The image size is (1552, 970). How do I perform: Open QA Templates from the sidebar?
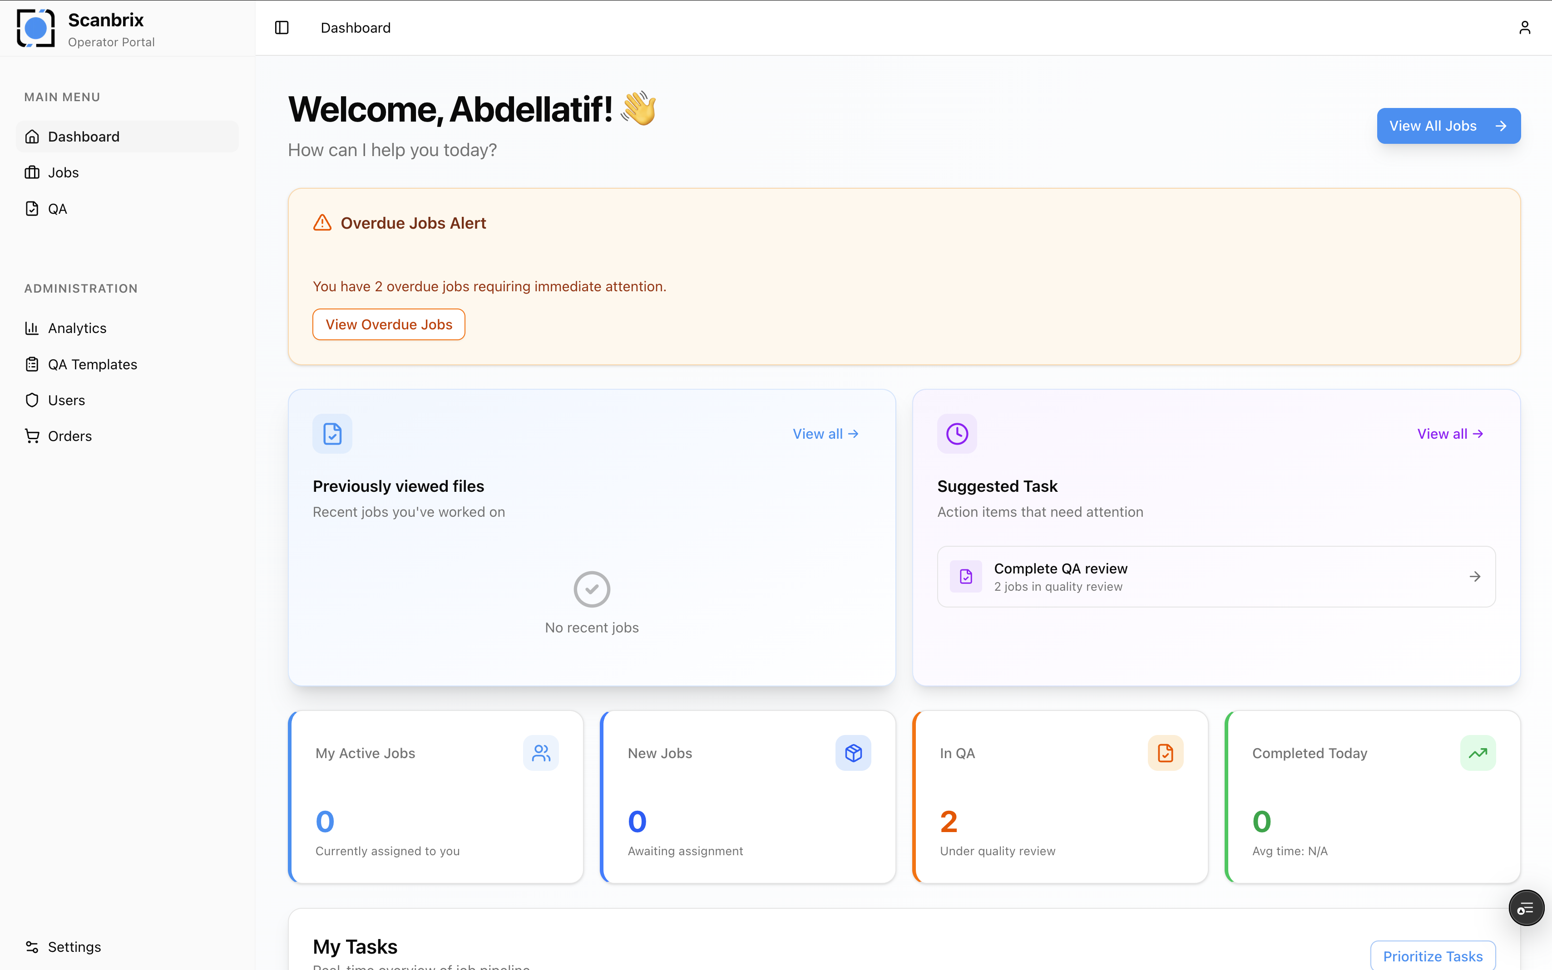[93, 364]
